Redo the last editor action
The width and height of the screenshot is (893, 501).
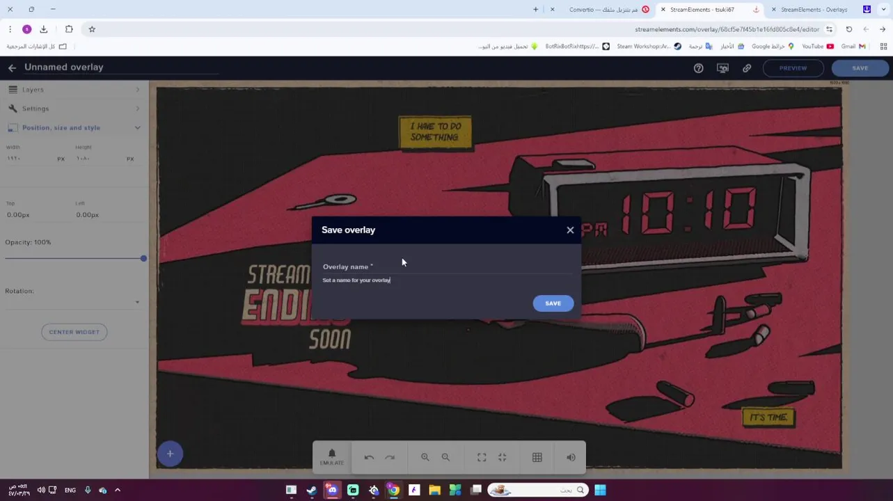coord(390,457)
